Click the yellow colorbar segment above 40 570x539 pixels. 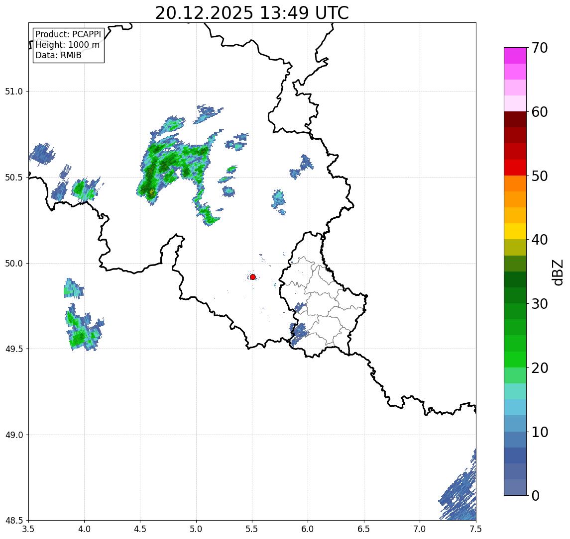pos(515,231)
